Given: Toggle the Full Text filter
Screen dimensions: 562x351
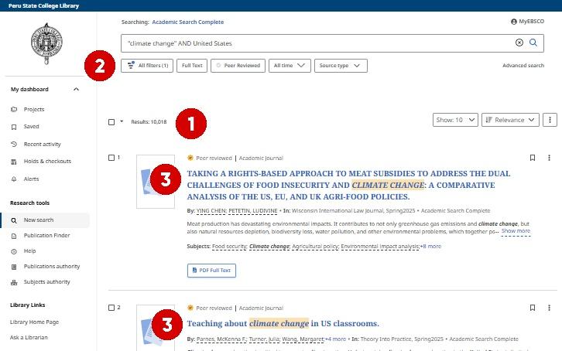Looking at the screenshot, I should (x=192, y=66).
